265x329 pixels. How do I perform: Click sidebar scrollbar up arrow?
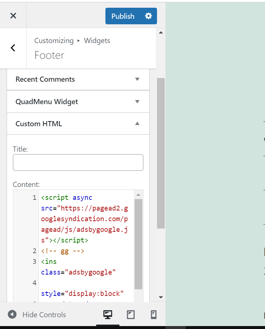[161, 32]
